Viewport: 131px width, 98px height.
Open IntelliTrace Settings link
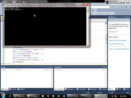tap(118, 40)
